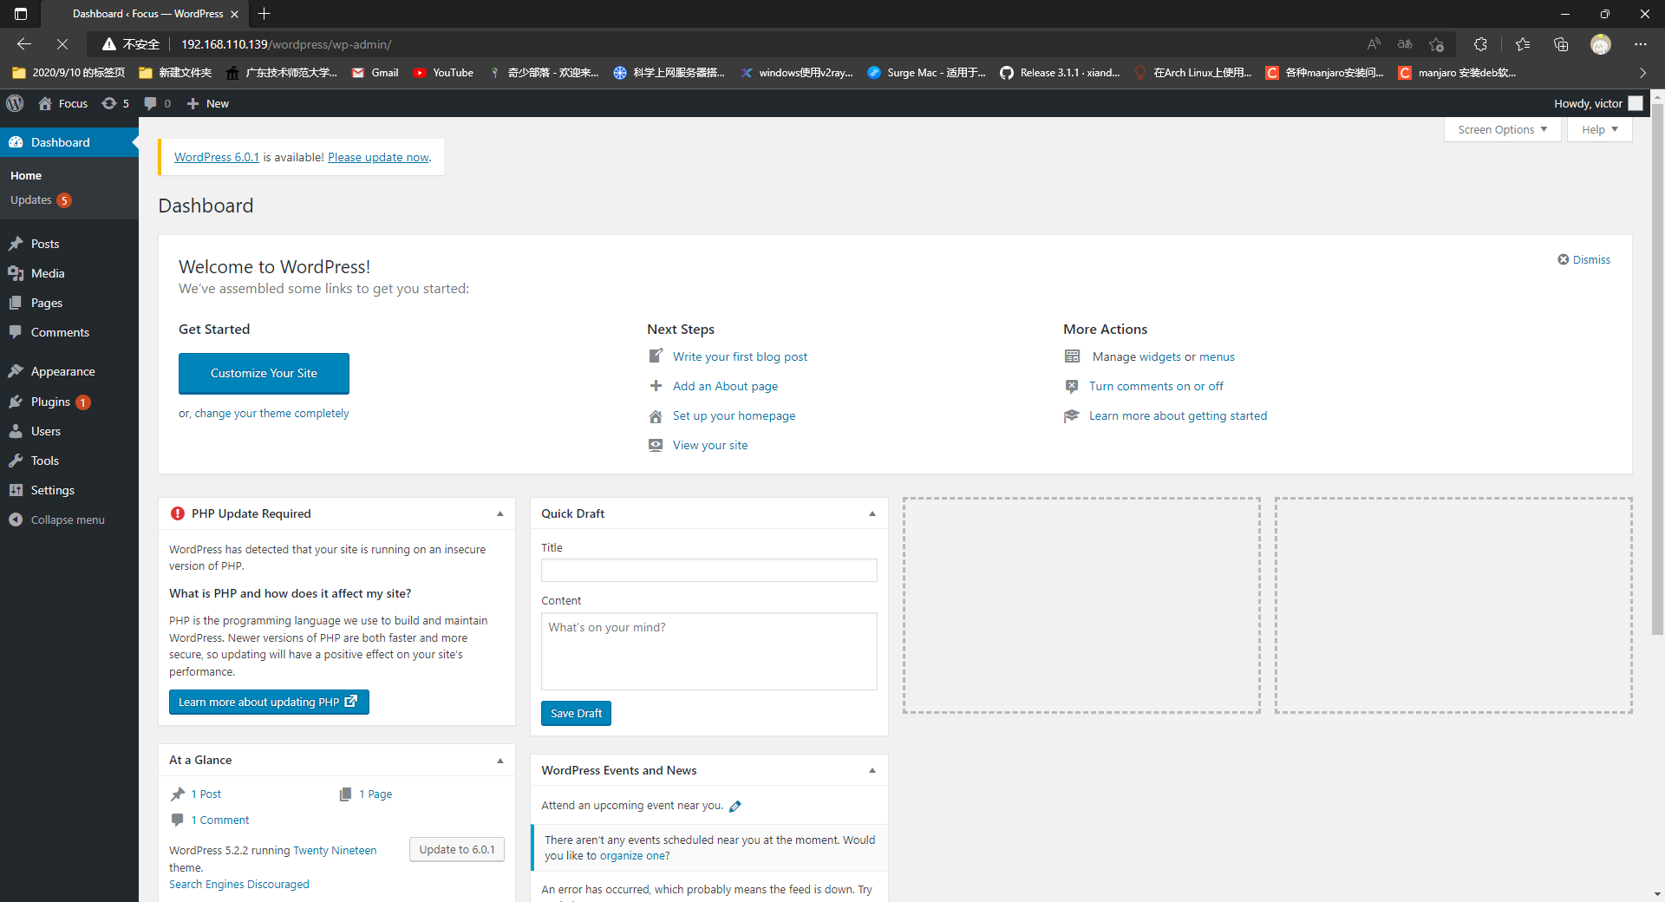1665x902 pixels.
Task: Click the Plugins plug icon in sidebar
Action: click(16, 402)
